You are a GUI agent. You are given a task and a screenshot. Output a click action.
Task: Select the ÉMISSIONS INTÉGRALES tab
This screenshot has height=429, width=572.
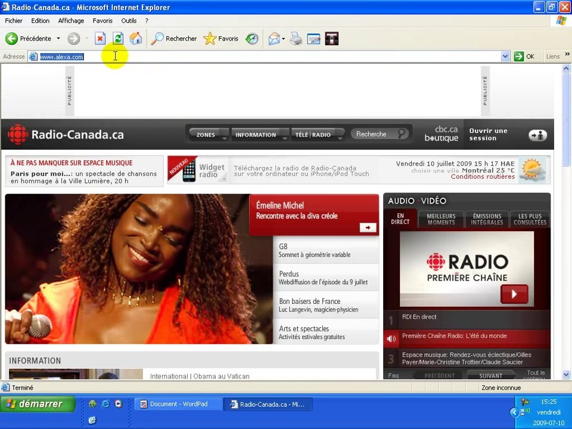[x=487, y=219]
